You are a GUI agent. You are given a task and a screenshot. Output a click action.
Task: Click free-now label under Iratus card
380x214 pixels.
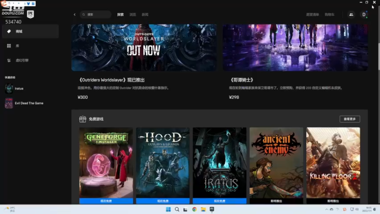[219, 201]
